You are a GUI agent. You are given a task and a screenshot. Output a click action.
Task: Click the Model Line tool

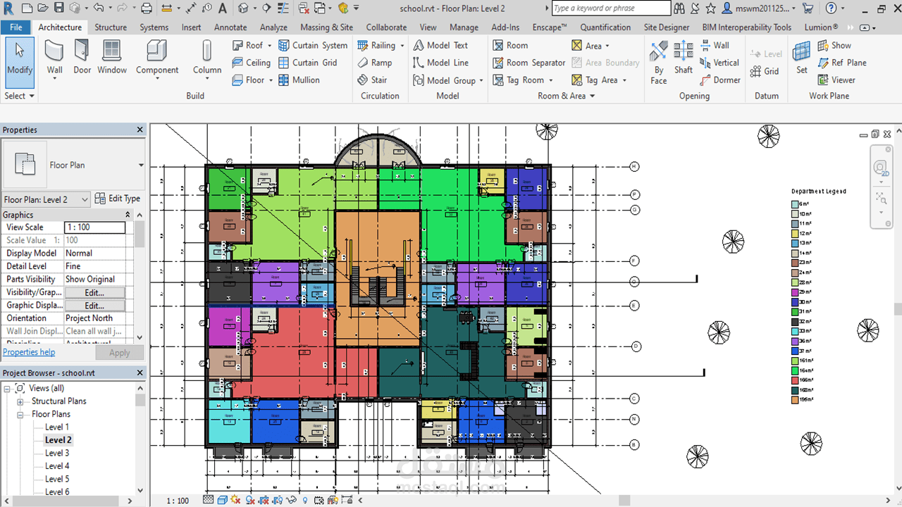[x=440, y=63]
